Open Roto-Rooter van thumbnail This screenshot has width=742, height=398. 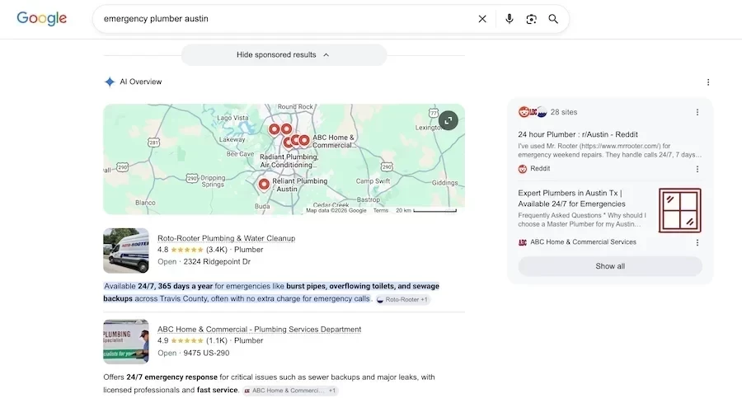[x=126, y=251]
